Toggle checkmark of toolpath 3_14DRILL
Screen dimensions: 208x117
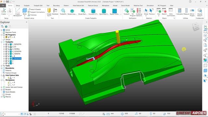coord(6,49)
